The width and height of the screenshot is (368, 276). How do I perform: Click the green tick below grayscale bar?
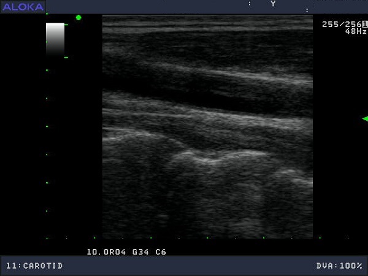point(66,58)
